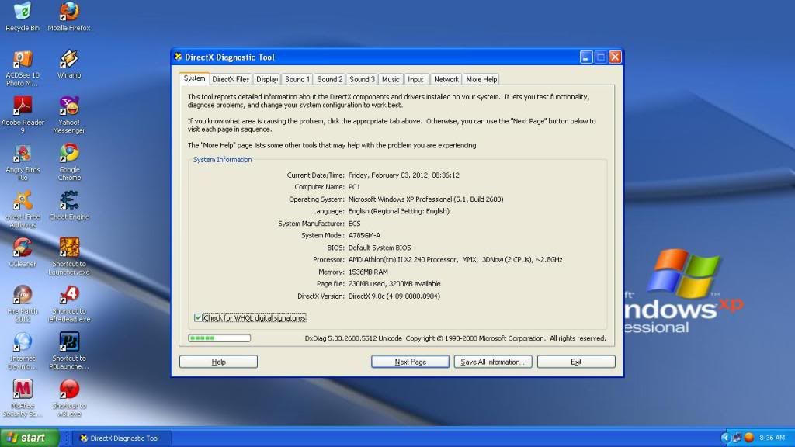Open the Recycle Bin desktop icon
Viewport: 795px width, 447px height.
point(23,16)
